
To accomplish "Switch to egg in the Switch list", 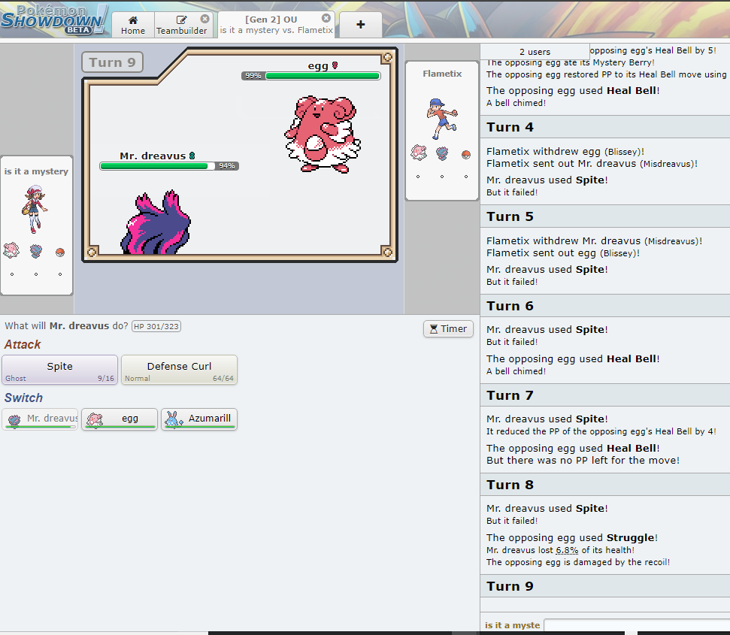I will 120,419.
